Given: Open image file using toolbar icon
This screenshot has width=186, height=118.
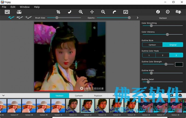Looking at the screenshot, I should [x=7, y=12].
